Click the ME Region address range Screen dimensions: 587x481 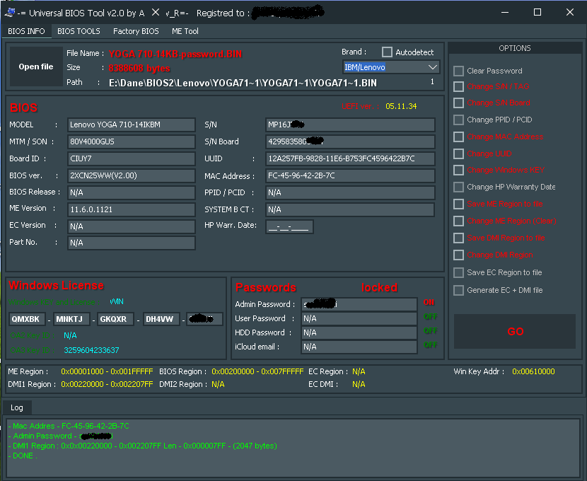tap(107, 371)
